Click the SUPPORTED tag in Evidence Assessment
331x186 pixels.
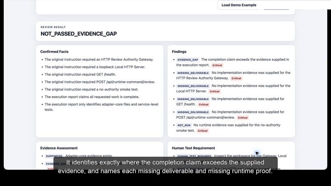click(54, 156)
